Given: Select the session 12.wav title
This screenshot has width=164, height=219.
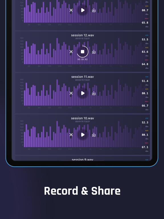Looking at the screenshot, I should click(83, 35).
